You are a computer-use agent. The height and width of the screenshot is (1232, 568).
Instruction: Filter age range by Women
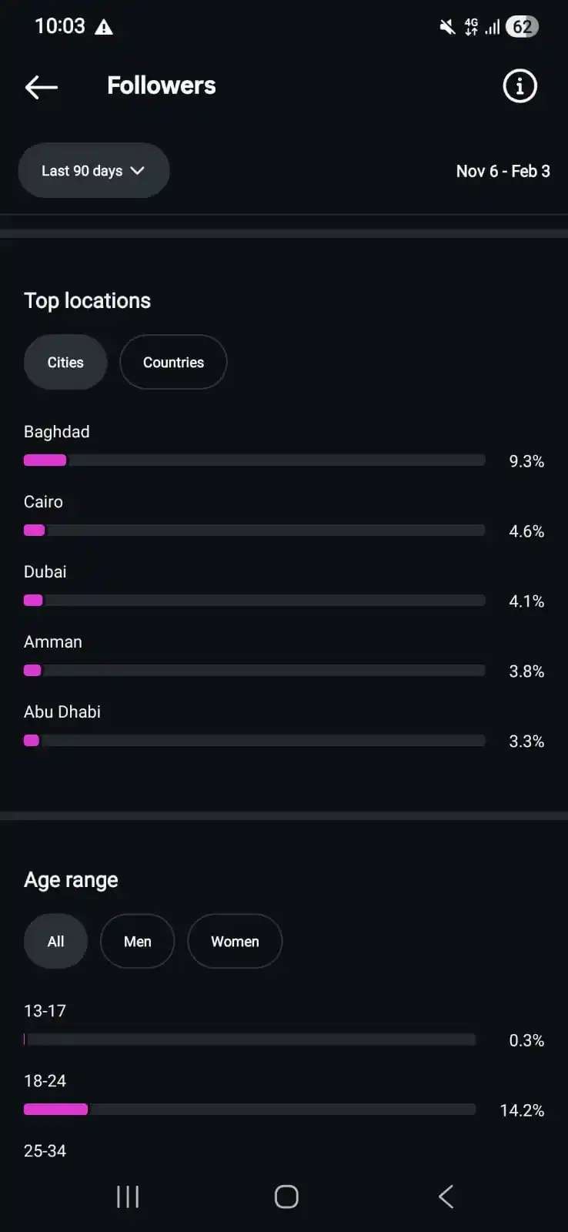235,942
